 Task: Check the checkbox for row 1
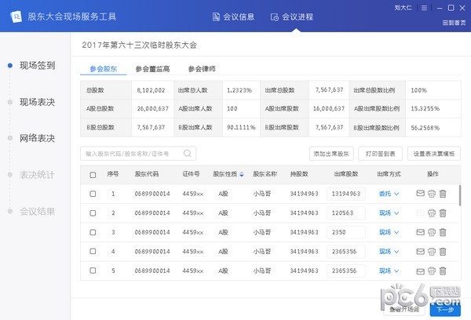(93, 194)
